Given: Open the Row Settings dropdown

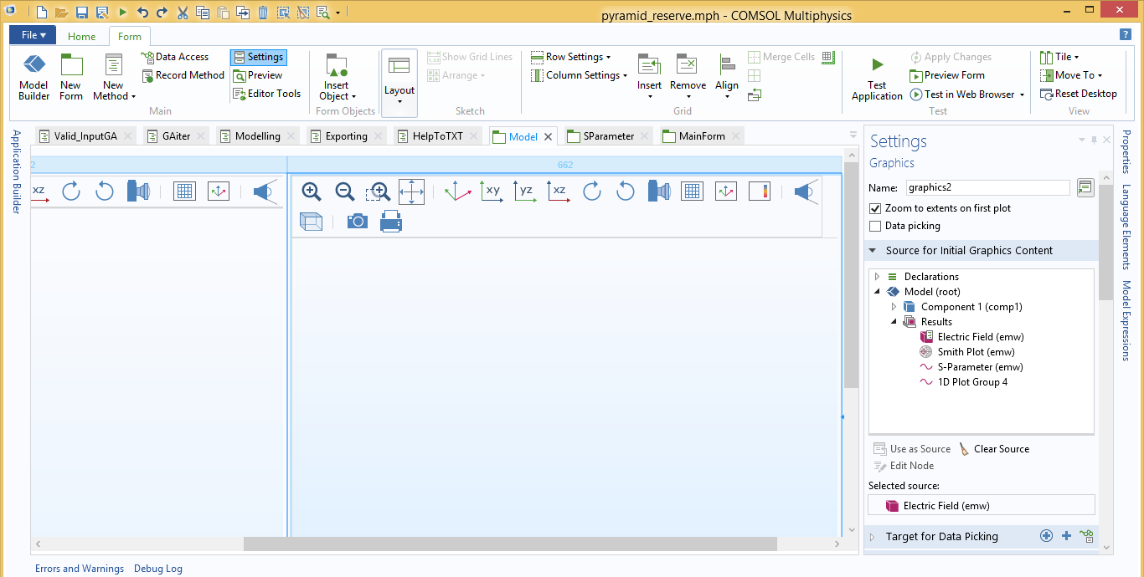Looking at the screenshot, I should tap(571, 57).
